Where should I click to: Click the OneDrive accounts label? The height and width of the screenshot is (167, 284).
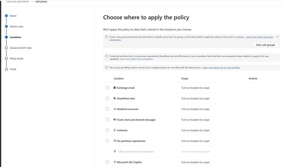[127, 109]
